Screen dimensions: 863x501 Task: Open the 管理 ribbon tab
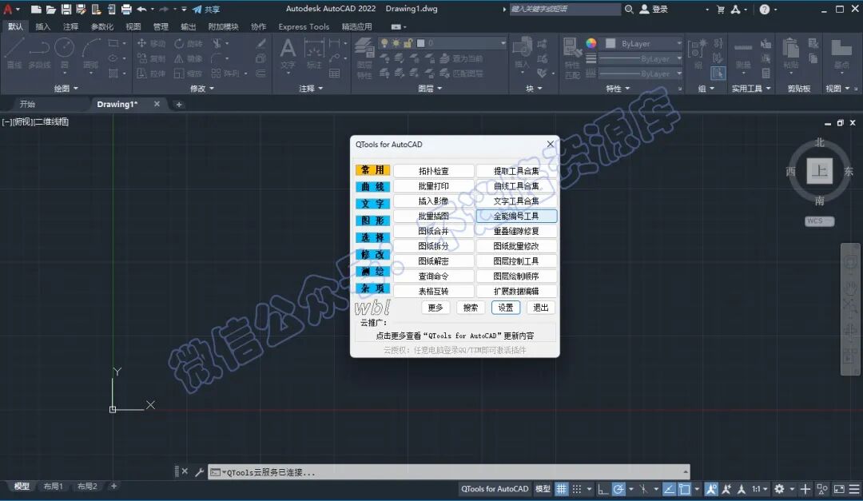[161, 26]
